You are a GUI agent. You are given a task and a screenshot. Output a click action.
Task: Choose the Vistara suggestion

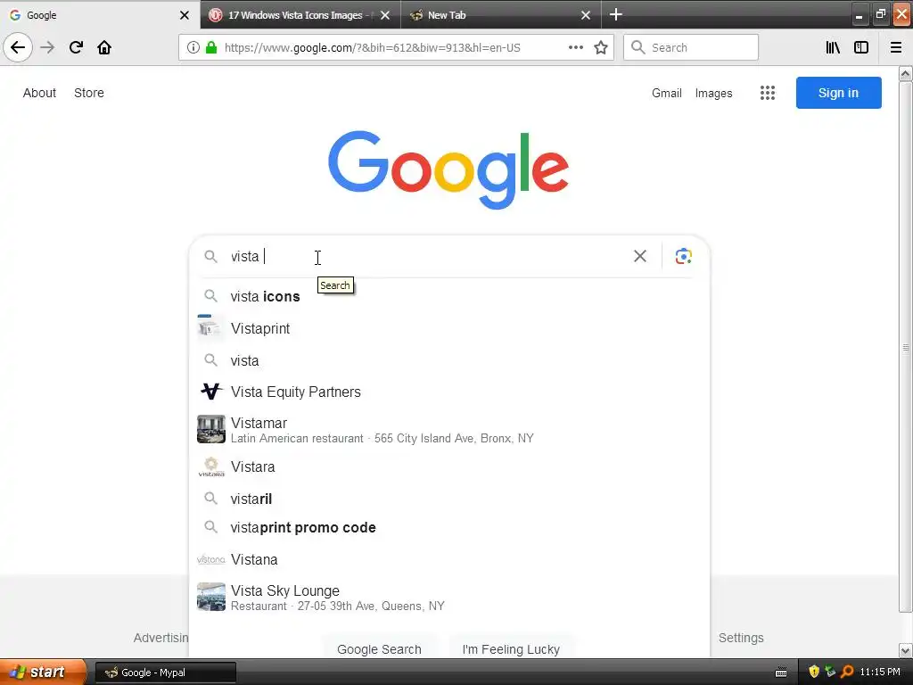[x=449, y=466]
